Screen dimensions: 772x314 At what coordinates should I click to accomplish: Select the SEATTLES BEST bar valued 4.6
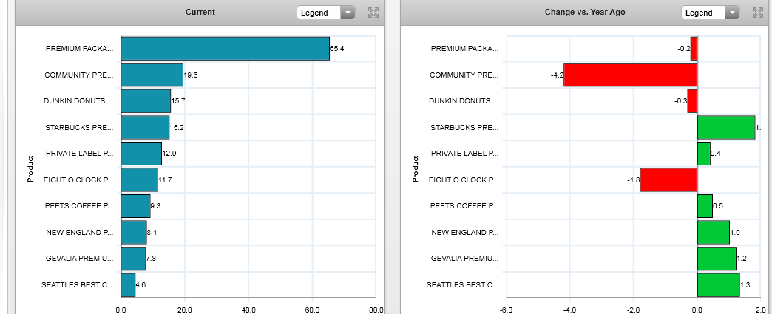click(128, 285)
